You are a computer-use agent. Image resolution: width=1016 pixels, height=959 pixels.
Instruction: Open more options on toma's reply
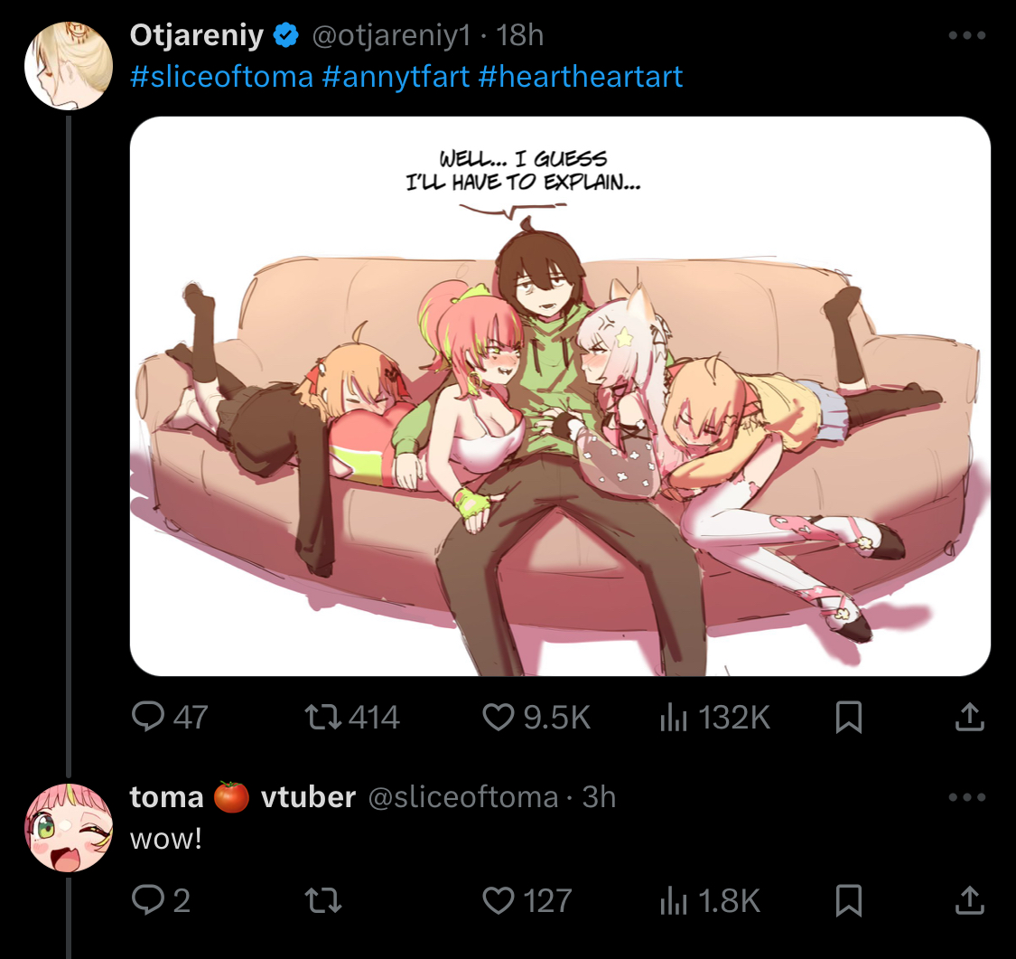point(966,797)
